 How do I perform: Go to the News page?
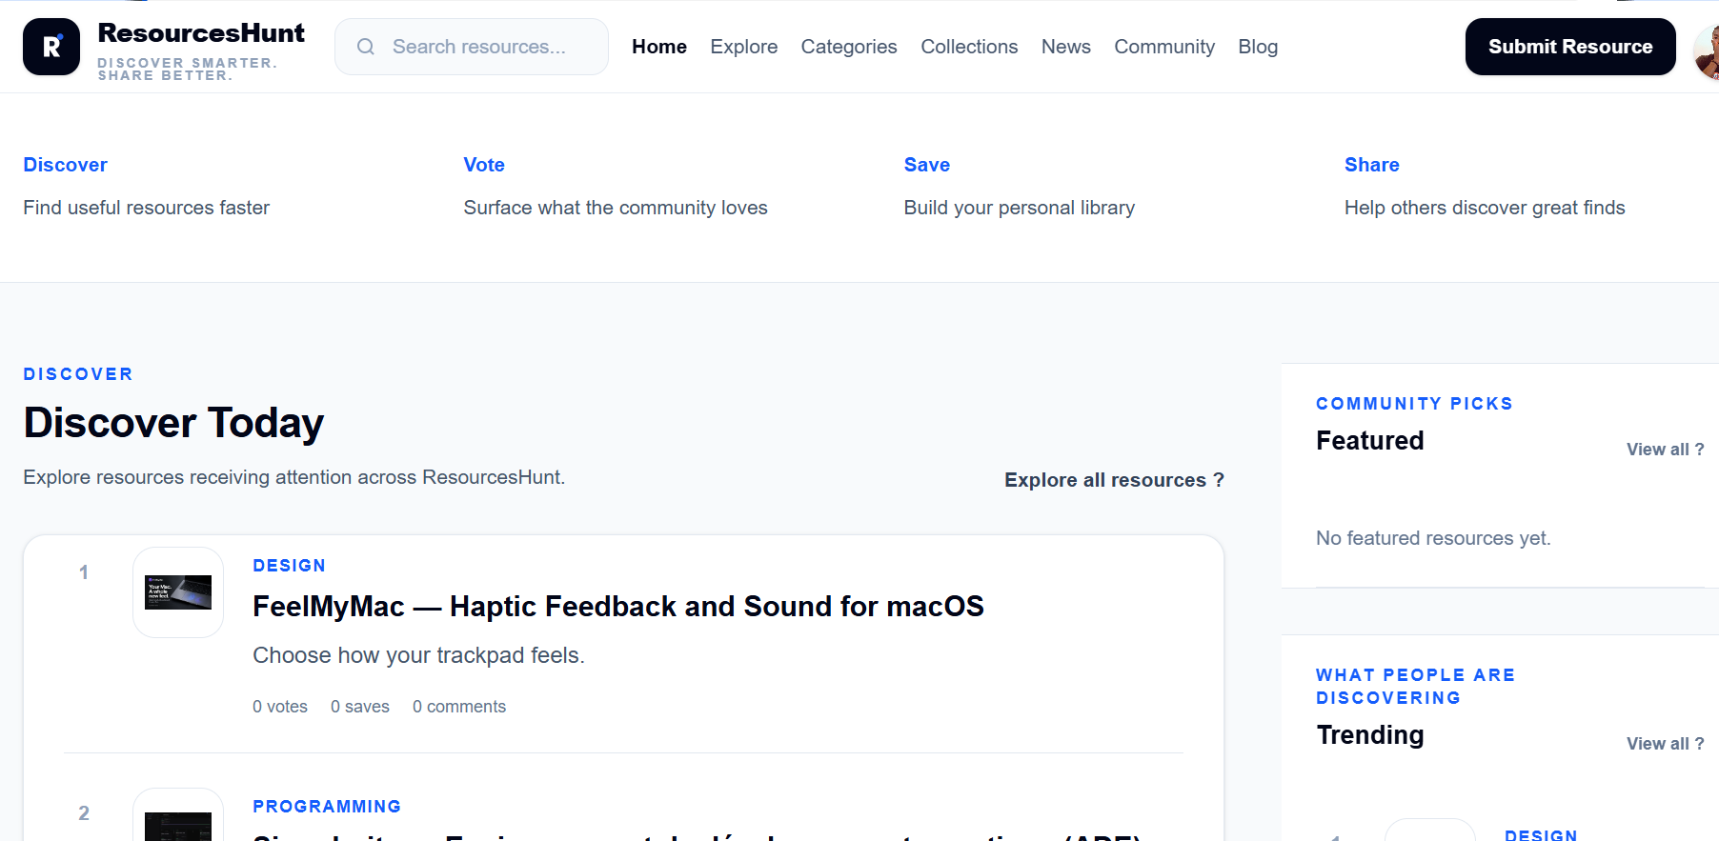pyautogui.click(x=1066, y=47)
